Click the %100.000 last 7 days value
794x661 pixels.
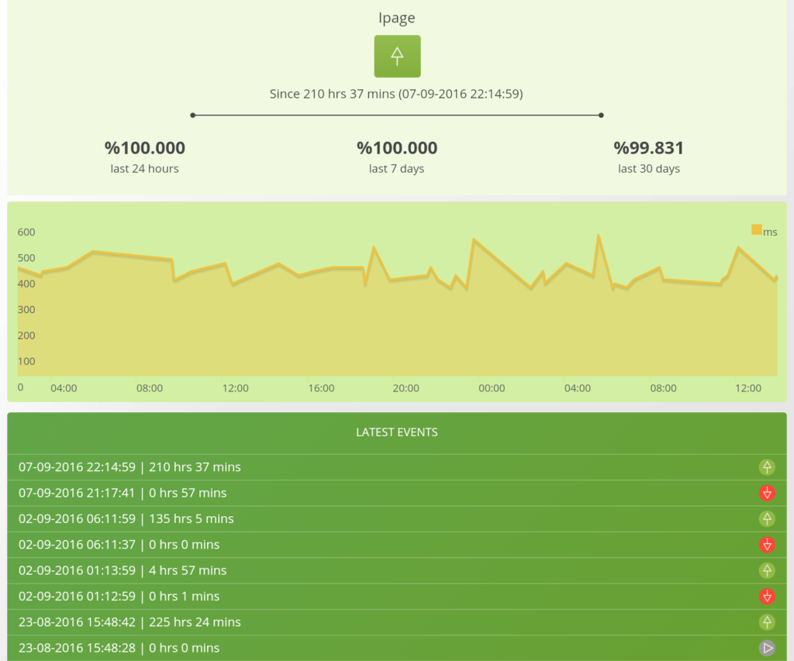(x=397, y=148)
